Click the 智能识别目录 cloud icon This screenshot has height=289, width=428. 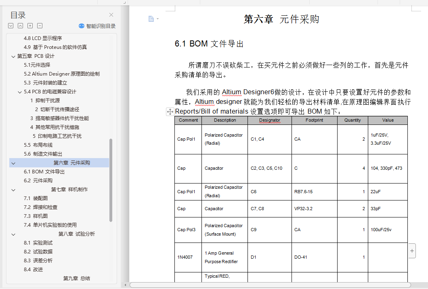81,26
